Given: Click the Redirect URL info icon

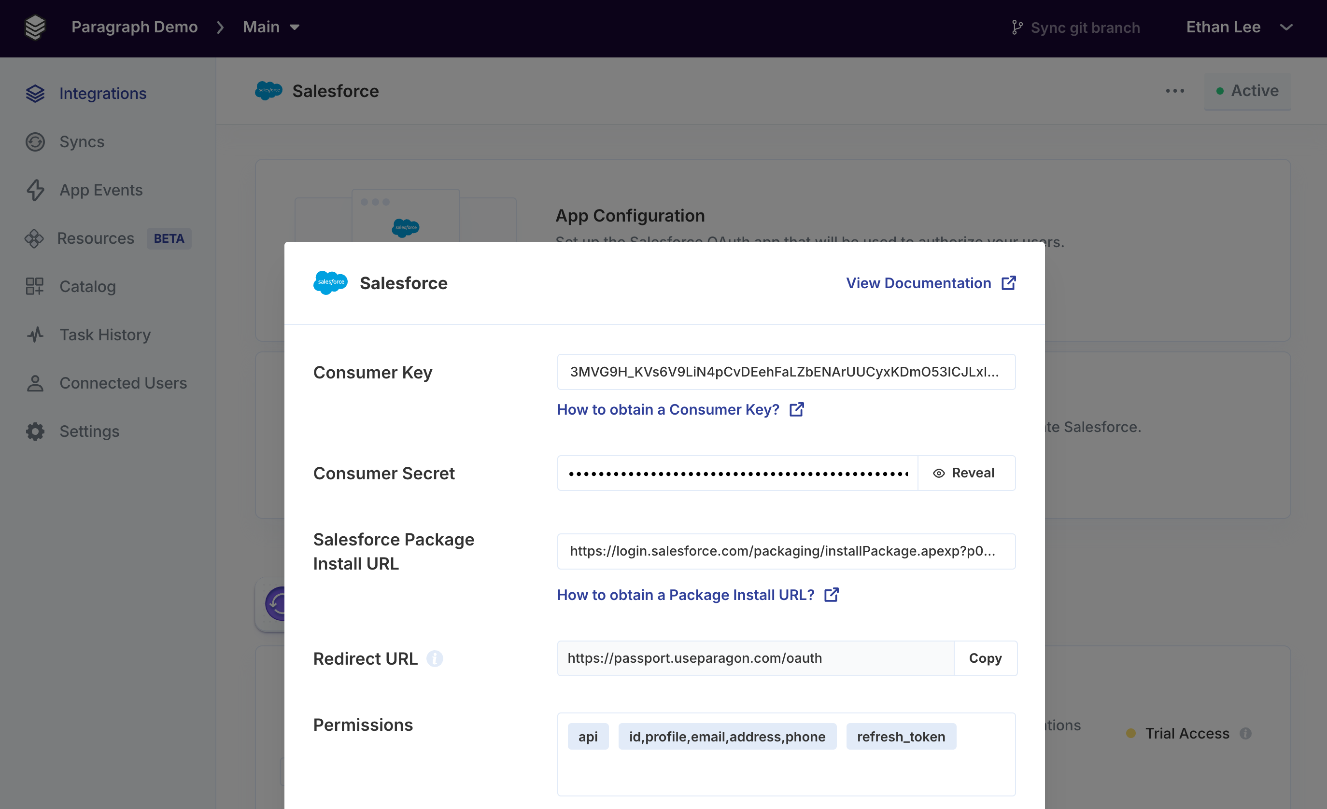Looking at the screenshot, I should [x=434, y=658].
